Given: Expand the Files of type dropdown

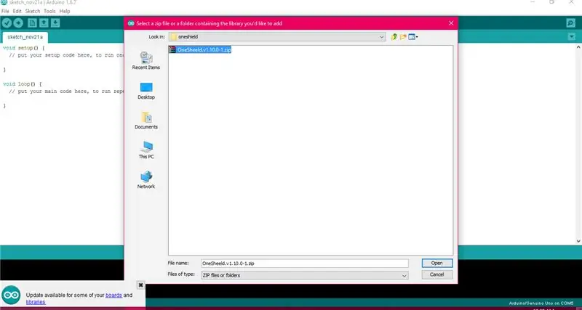Looking at the screenshot, I should 404,275.
